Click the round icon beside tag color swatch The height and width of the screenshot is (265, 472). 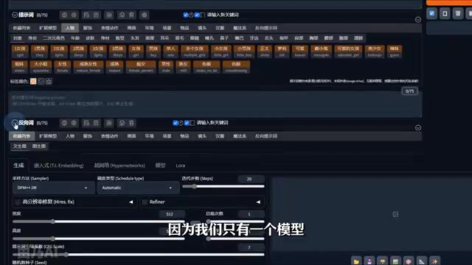click(41, 81)
